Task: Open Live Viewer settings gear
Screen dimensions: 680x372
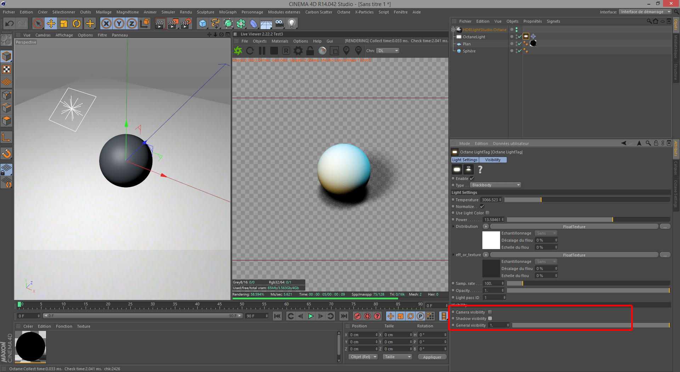Action: pos(298,51)
